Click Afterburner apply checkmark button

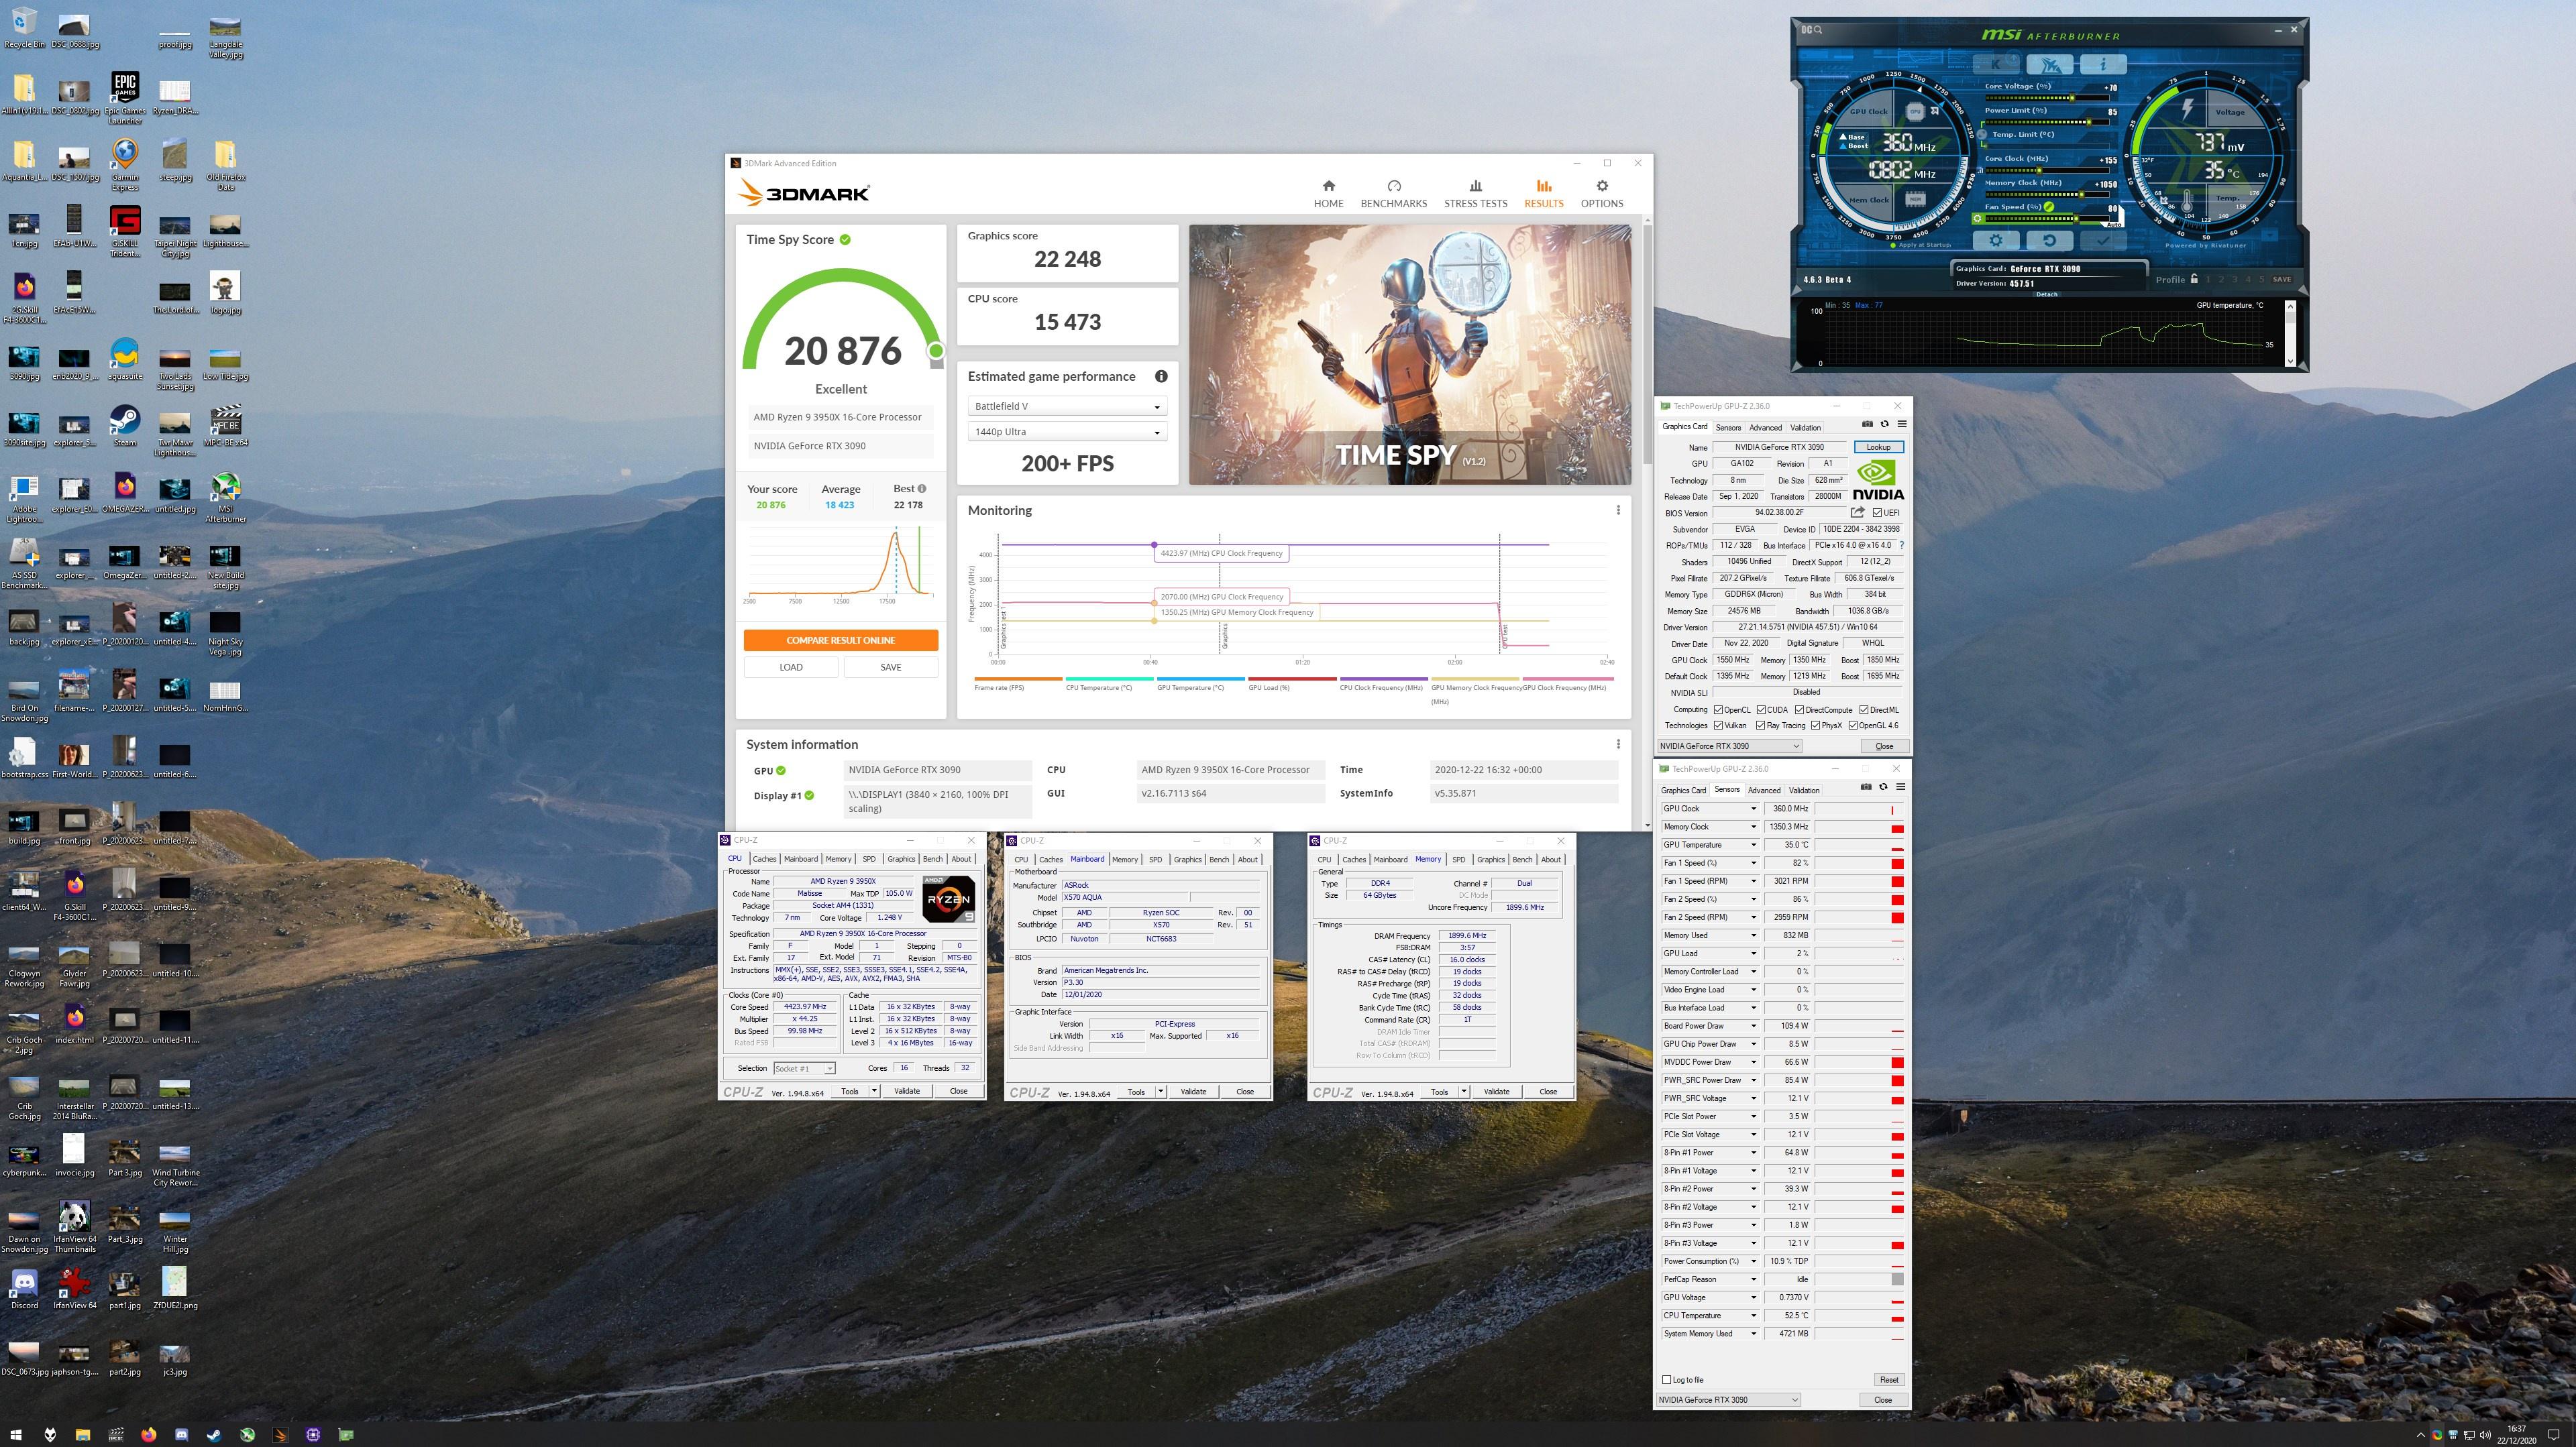tap(2103, 240)
